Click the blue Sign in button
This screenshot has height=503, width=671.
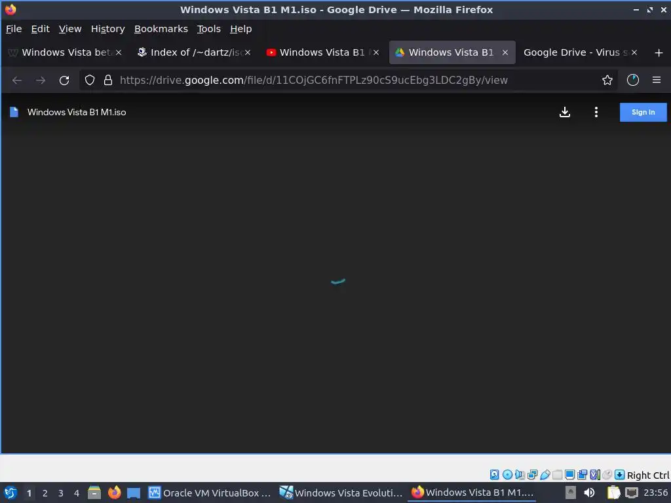click(643, 112)
